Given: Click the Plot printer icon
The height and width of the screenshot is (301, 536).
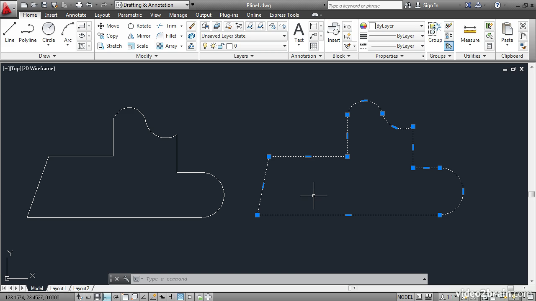Looking at the screenshot, I should [79, 5].
